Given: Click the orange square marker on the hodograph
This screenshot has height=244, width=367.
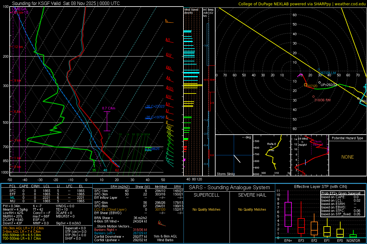Looking at the screenshot, I should [306, 85].
